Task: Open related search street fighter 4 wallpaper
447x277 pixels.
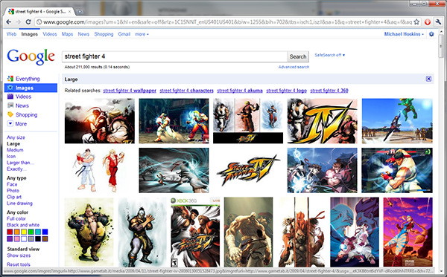Action: click(x=130, y=91)
